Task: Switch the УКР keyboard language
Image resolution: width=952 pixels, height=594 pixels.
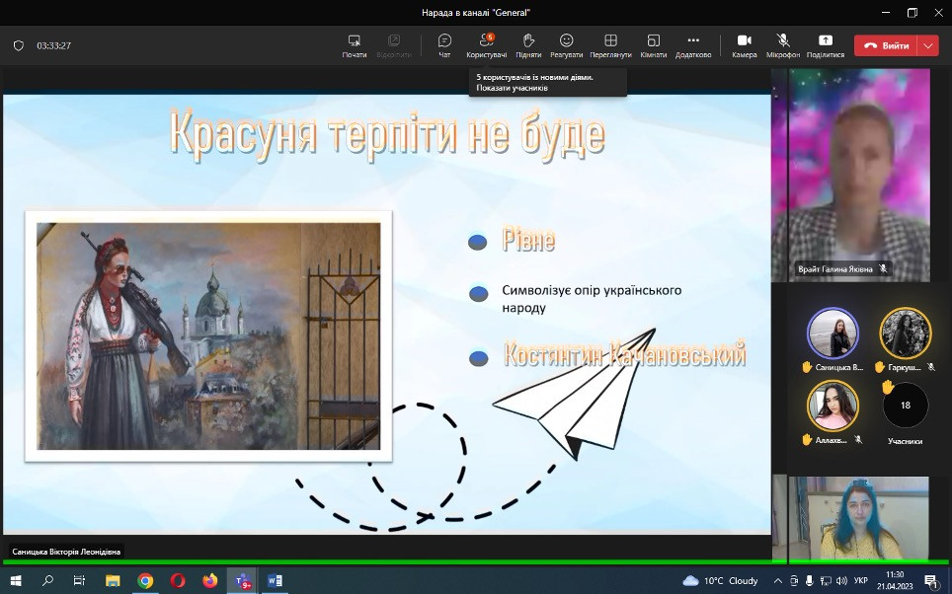Action: point(861,580)
